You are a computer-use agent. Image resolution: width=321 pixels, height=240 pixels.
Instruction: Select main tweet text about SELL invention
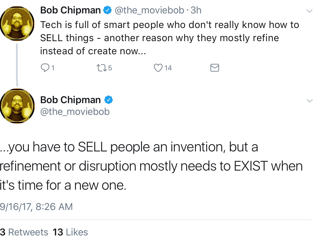pos(151,166)
